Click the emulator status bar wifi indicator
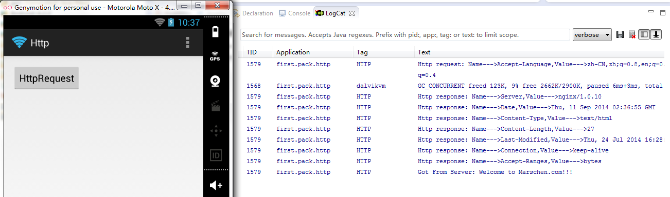 tap(160, 23)
